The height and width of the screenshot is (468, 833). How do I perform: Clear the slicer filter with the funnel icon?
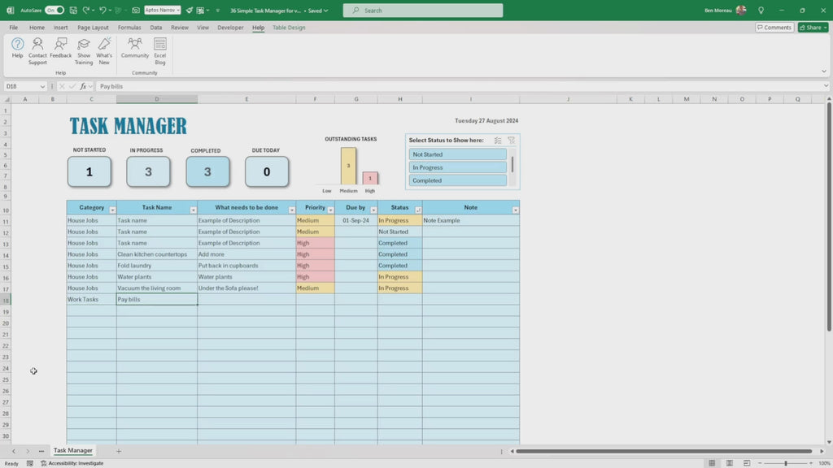click(511, 141)
